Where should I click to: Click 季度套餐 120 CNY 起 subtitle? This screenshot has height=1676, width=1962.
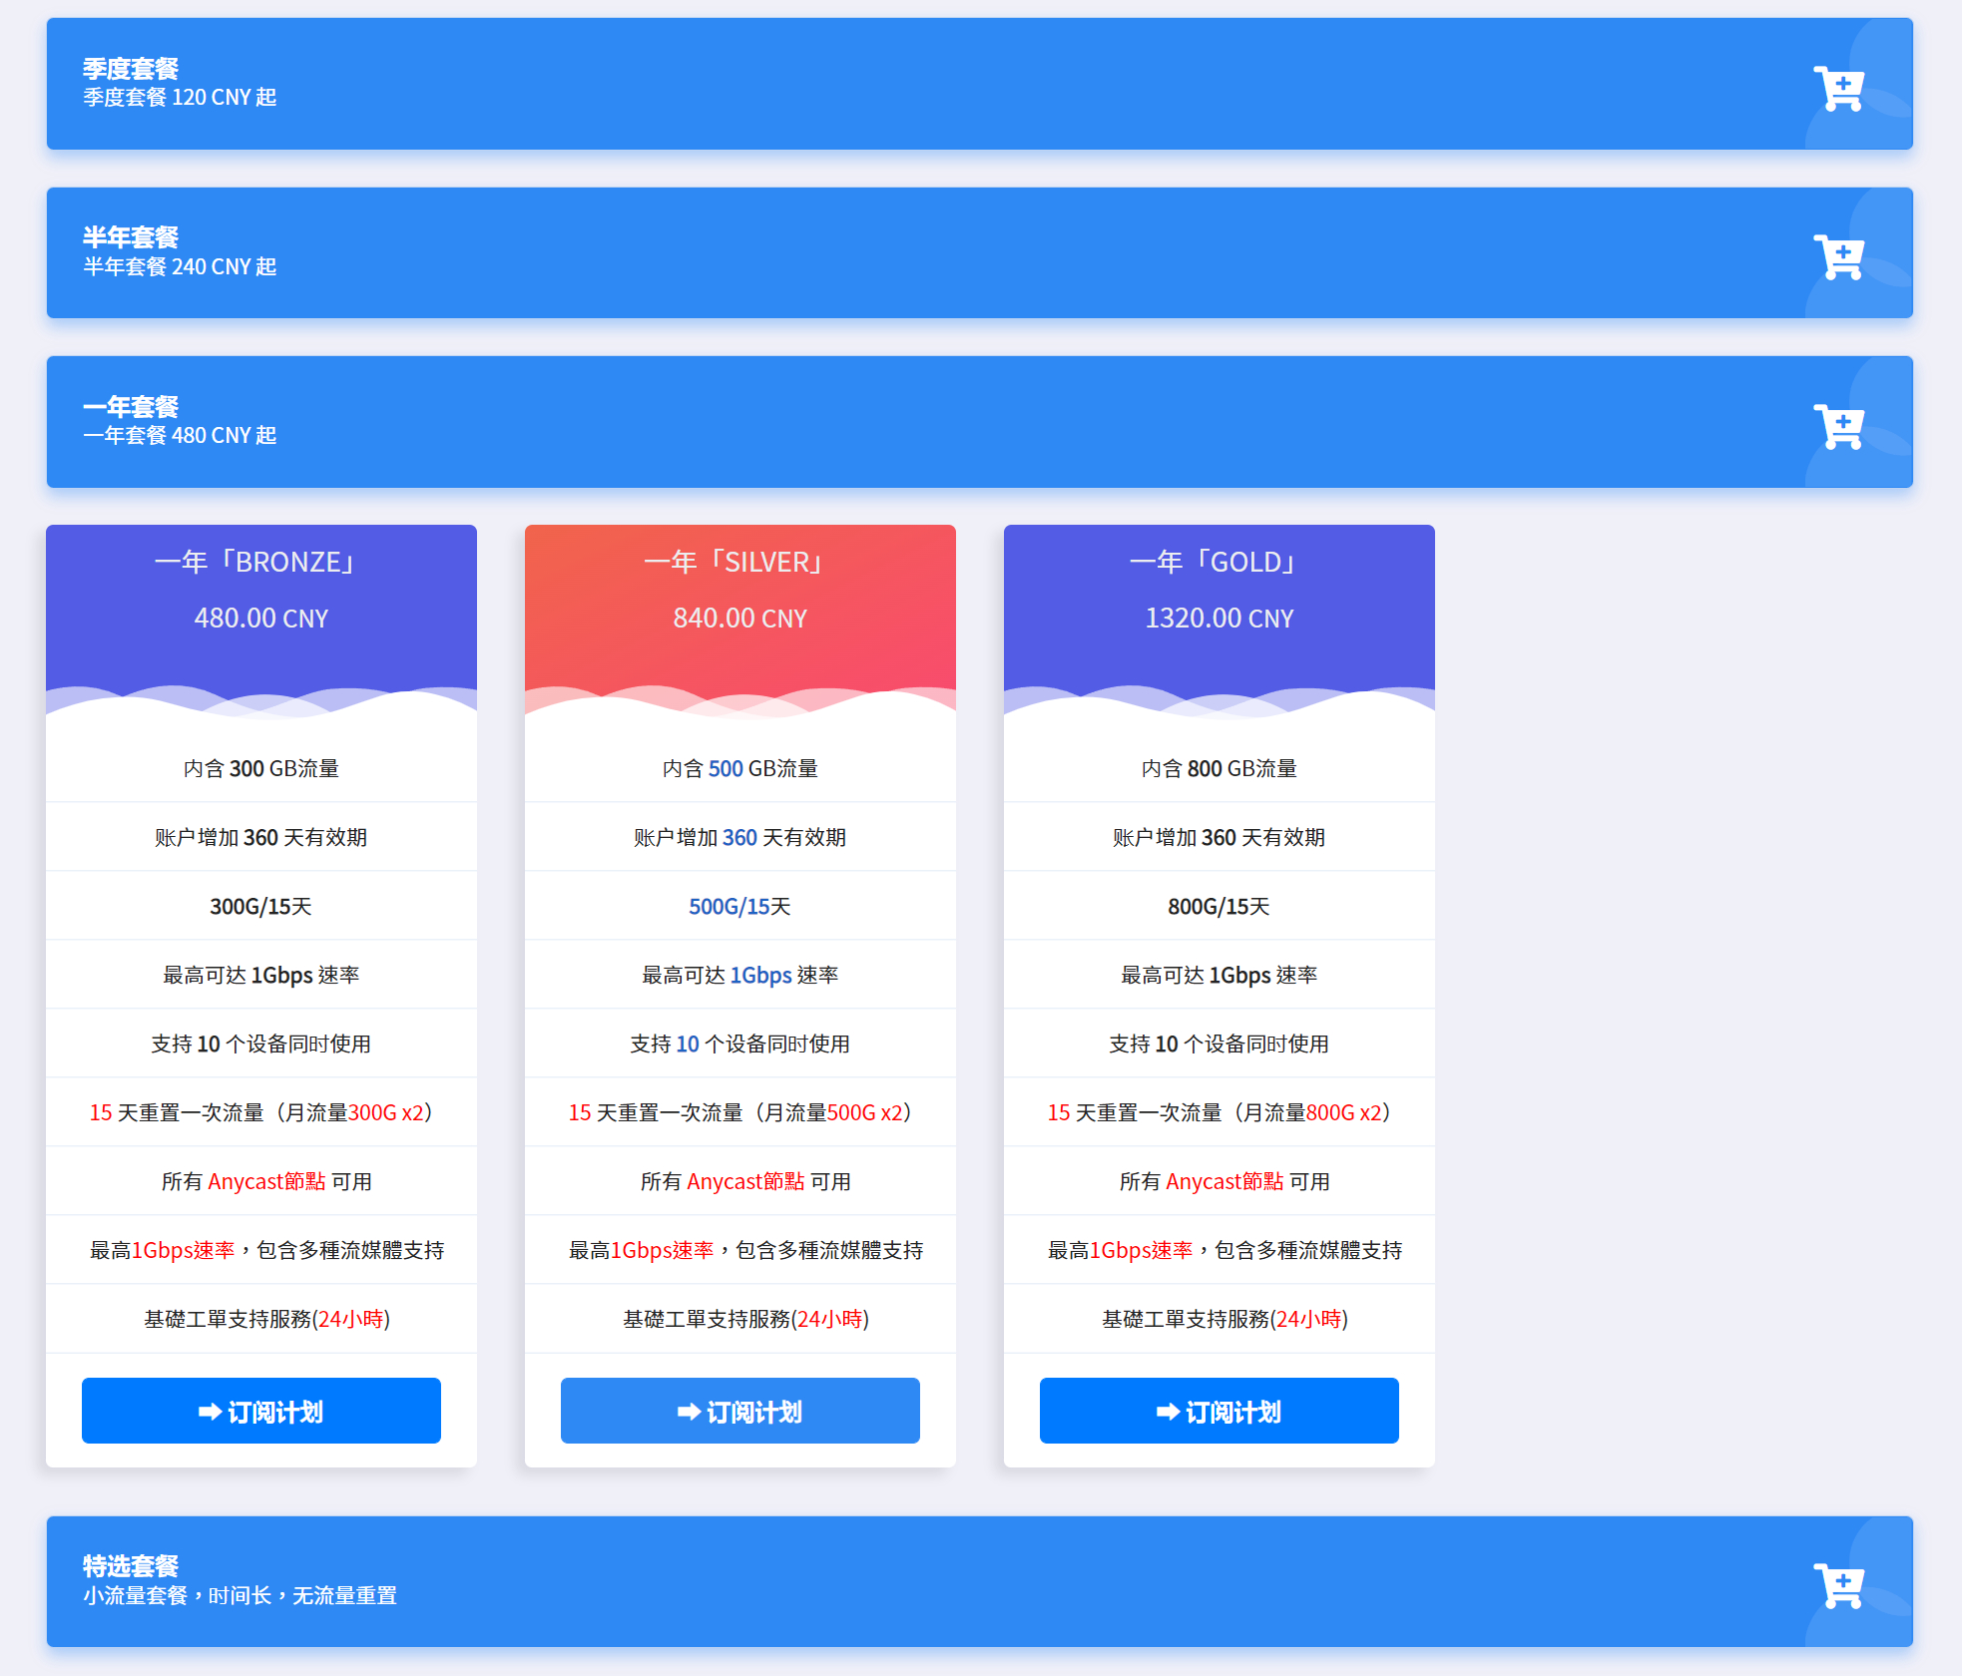click(180, 98)
